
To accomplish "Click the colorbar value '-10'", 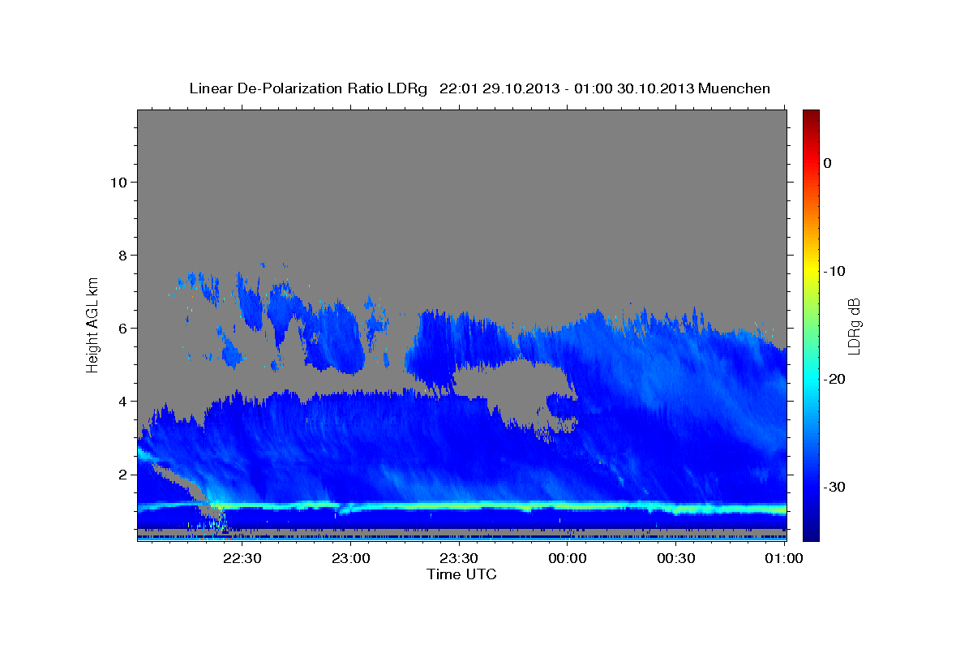I will 835,271.
